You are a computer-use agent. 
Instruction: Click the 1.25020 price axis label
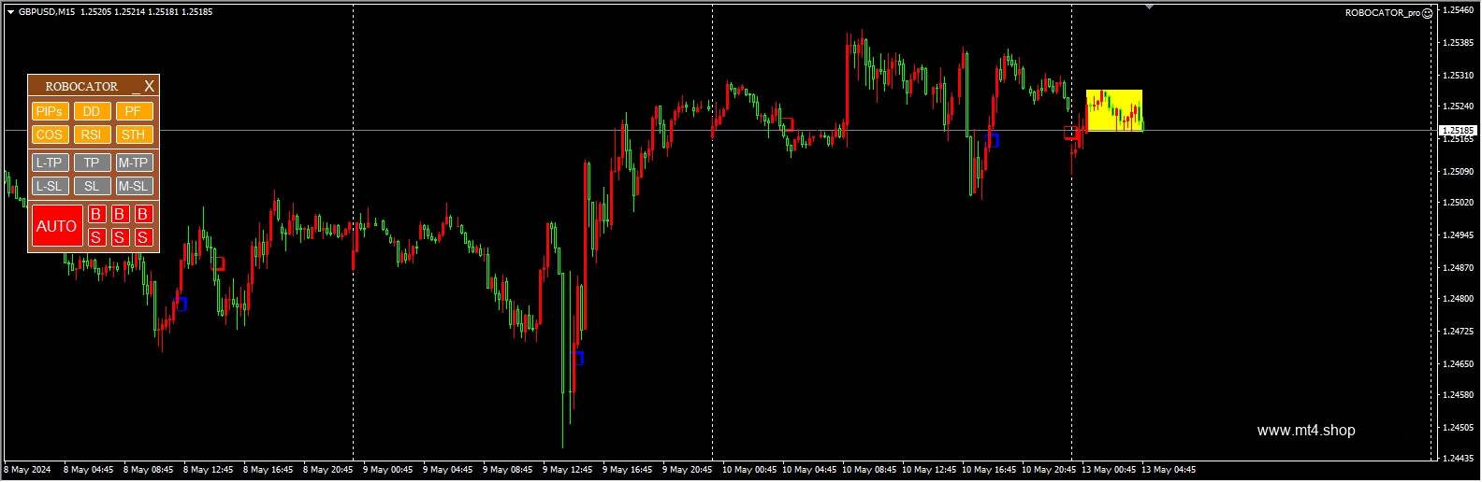click(1459, 203)
